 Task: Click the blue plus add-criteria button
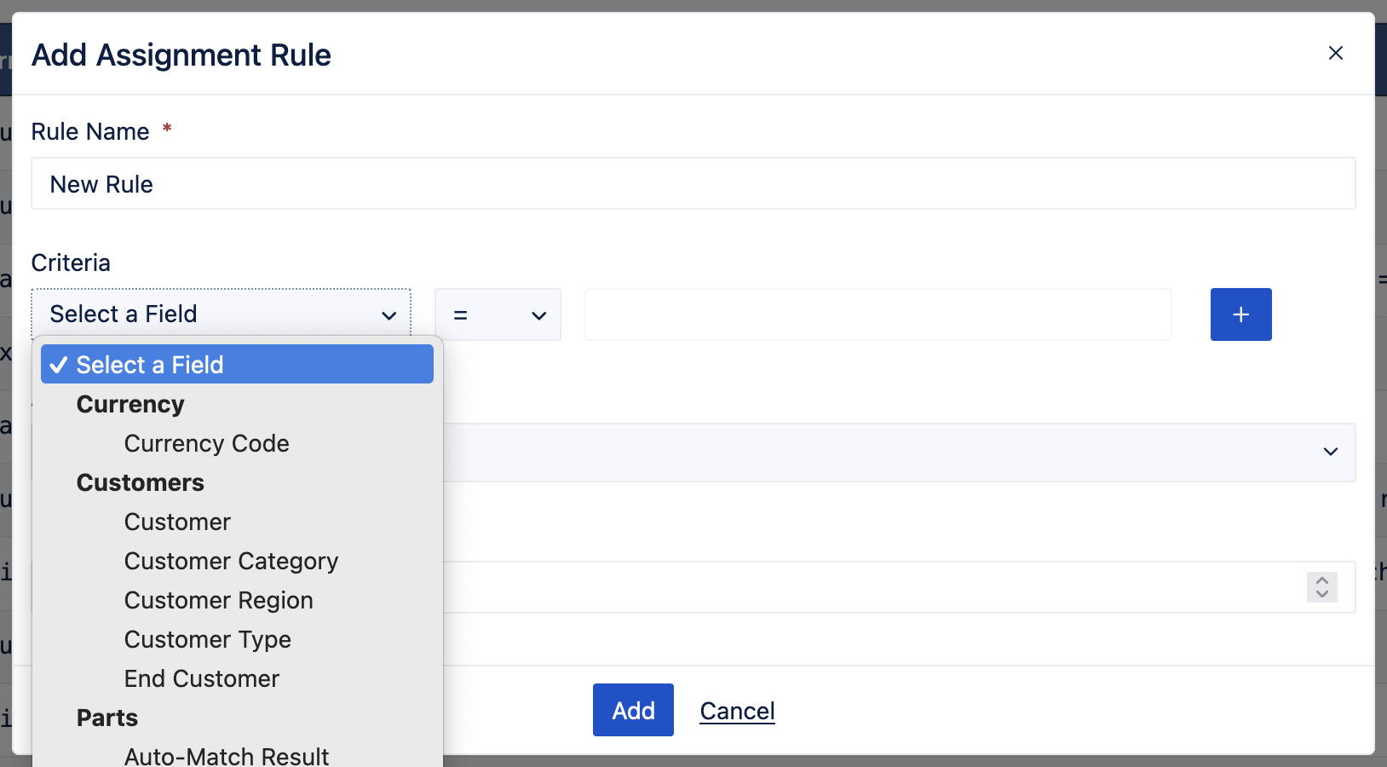click(1240, 314)
